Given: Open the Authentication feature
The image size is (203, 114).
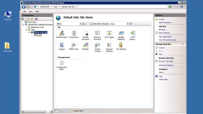Looking at the screenshot, I should (x=62, y=35).
